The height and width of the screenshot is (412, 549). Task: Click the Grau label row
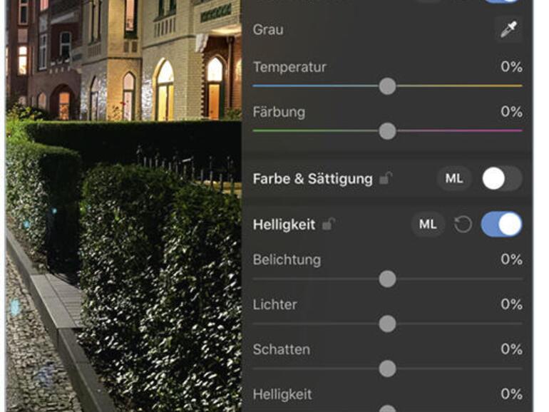pyautogui.click(x=387, y=30)
